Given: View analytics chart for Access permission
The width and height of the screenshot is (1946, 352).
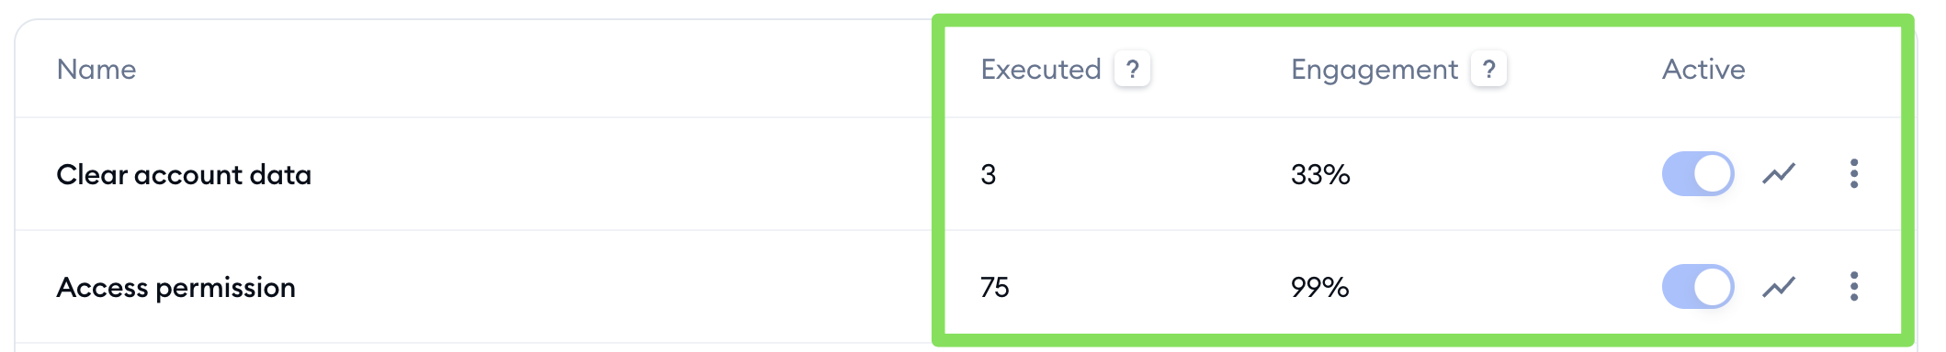Looking at the screenshot, I should click(x=1779, y=287).
